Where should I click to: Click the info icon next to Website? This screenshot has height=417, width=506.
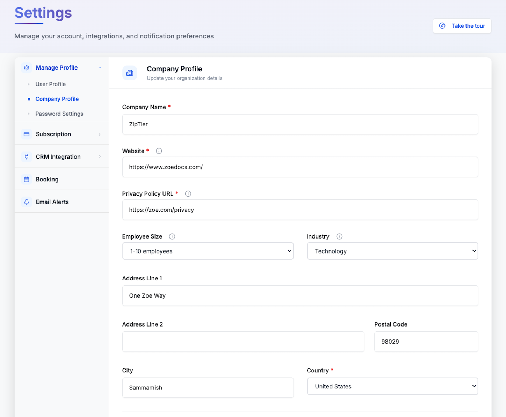(x=159, y=151)
